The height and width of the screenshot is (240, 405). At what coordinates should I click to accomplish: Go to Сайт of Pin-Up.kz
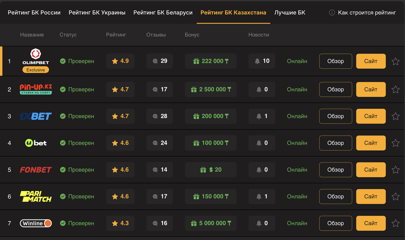(x=371, y=89)
